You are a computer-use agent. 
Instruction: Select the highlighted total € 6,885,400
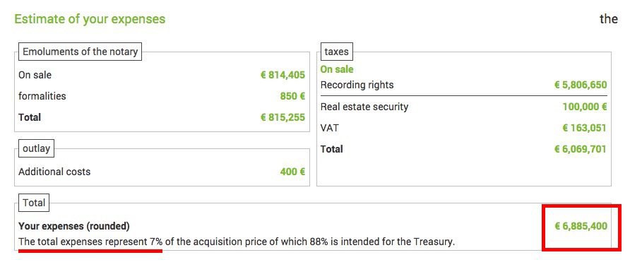(x=581, y=227)
